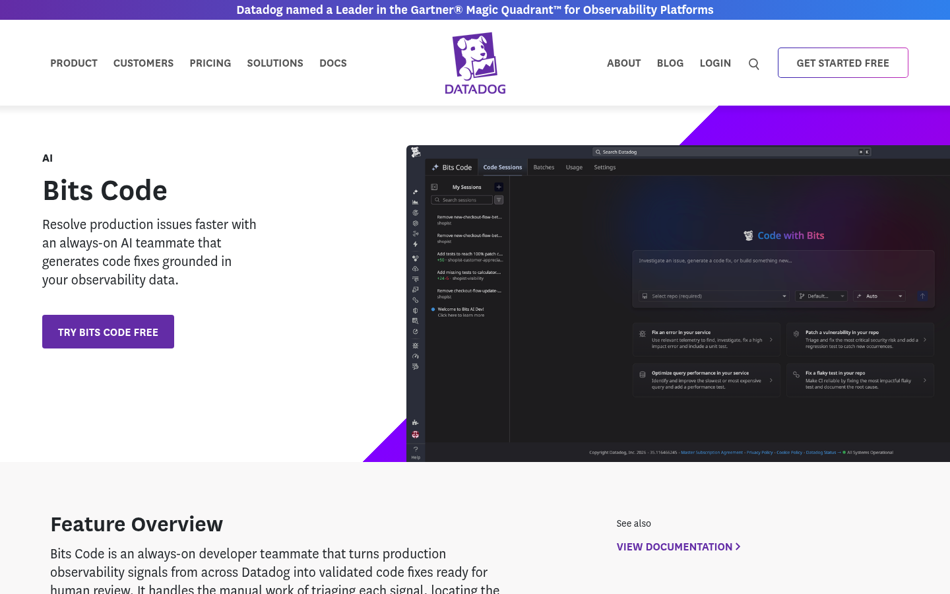Open site search with the magnifier icon

[754, 64]
